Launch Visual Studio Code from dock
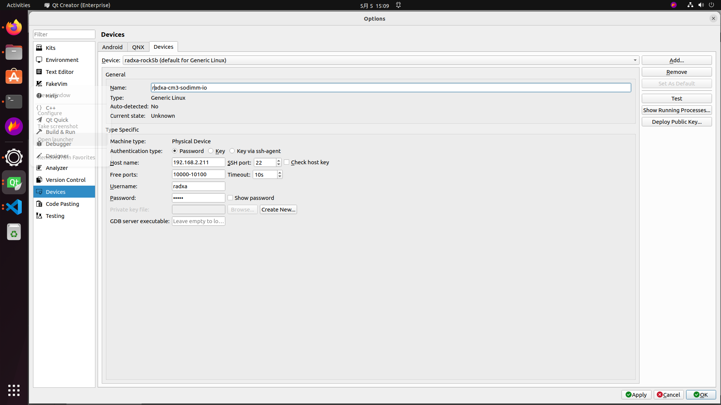The width and height of the screenshot is (721, 405). pyautogui.click(x=14, y=207)
